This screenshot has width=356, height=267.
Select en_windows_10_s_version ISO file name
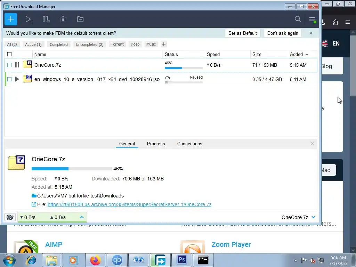coord(97,79)
